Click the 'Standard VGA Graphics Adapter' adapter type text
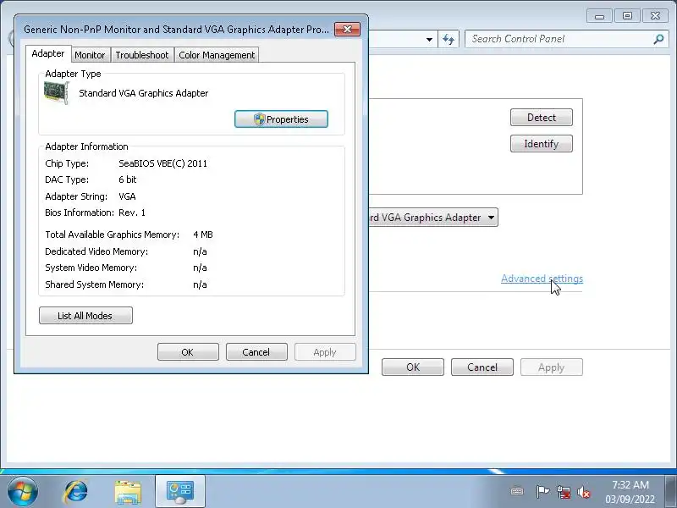 [x=143, y=93]
